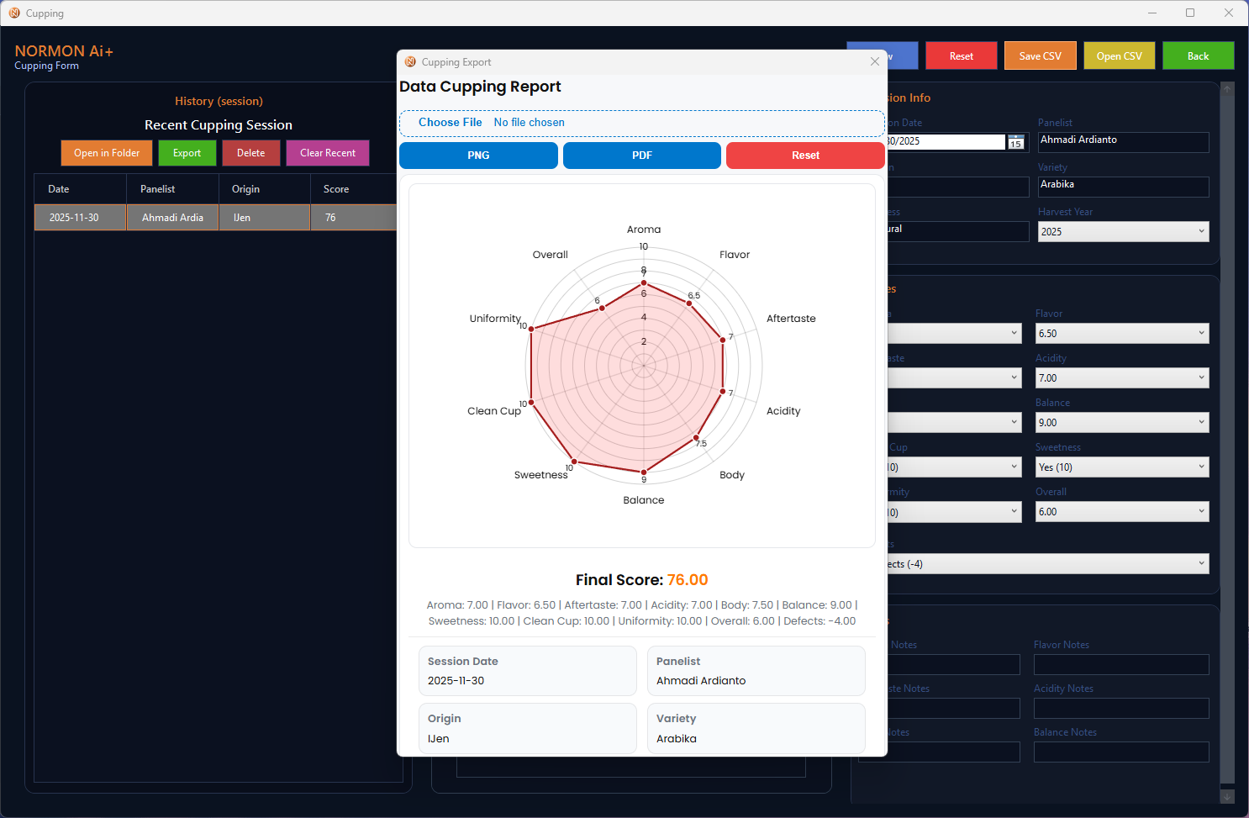Screen dimensions: 1249x818
Task: Click Clear Recent in history panel
Action: pos(327,153)
